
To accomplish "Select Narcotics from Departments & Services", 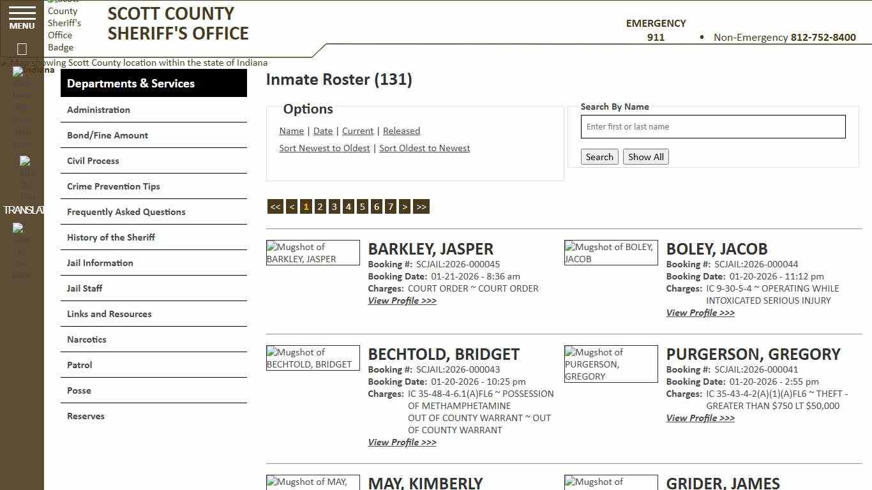I will pyautogui.click(x=86, y=339).
